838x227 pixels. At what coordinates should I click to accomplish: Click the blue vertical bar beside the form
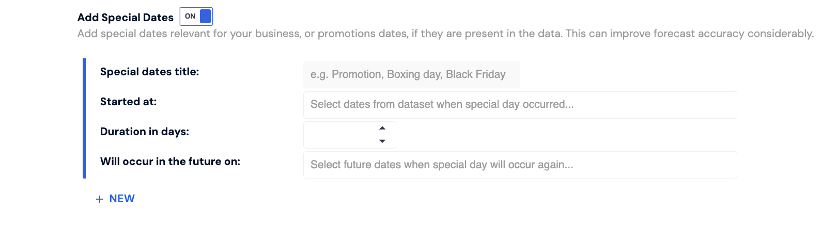[x=84, y=118]
